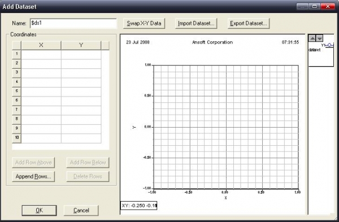Select the Y column header
This screenshot has height=222, width=339.
coord(81,45)
